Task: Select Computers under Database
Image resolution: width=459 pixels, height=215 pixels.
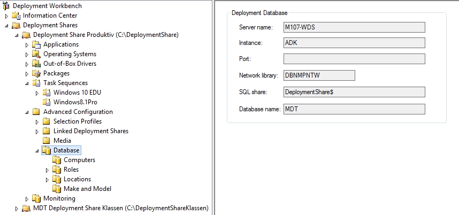Action: (79, 160)
